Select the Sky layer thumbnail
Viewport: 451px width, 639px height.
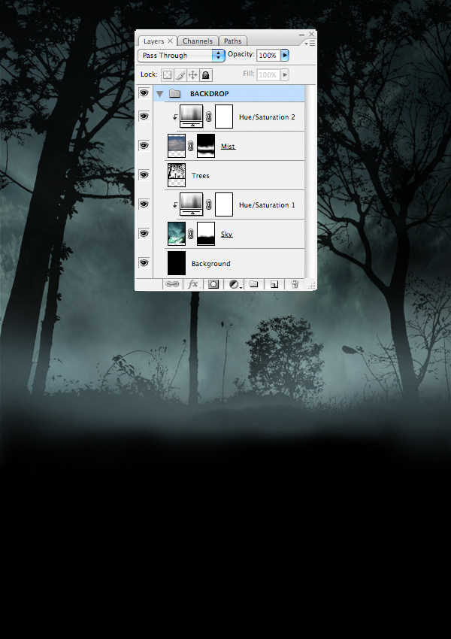[177, 234]
